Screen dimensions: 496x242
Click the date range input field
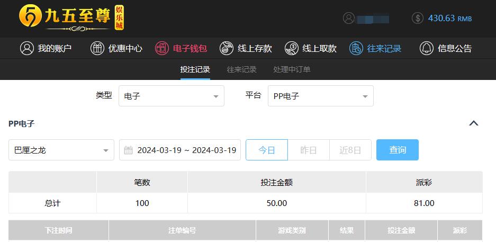pyautogui.click(x=180, y=150)
